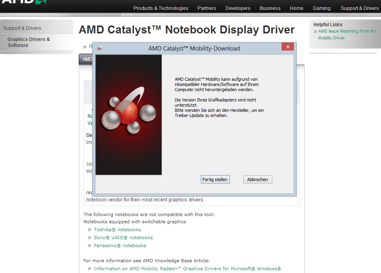Click arrow icon beside AMD Issue Reporting Form
381x273 pixels.
pos(315,31)
